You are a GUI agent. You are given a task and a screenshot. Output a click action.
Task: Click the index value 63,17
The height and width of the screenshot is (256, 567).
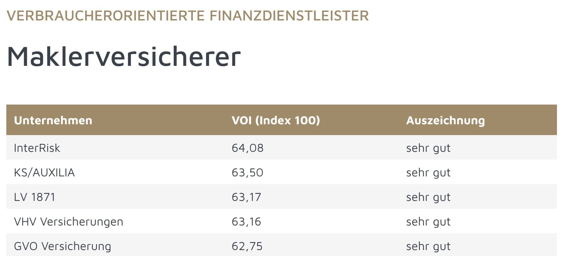[x=246, y=197]
